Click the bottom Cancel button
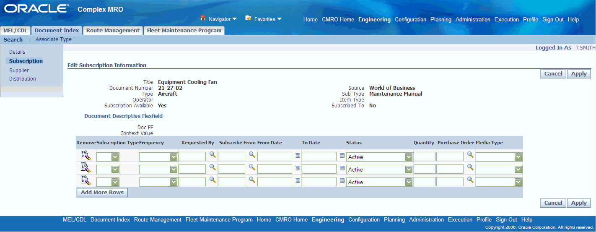Image resolution: width=596 pixels, height=232 pixels. click(553, 203)
